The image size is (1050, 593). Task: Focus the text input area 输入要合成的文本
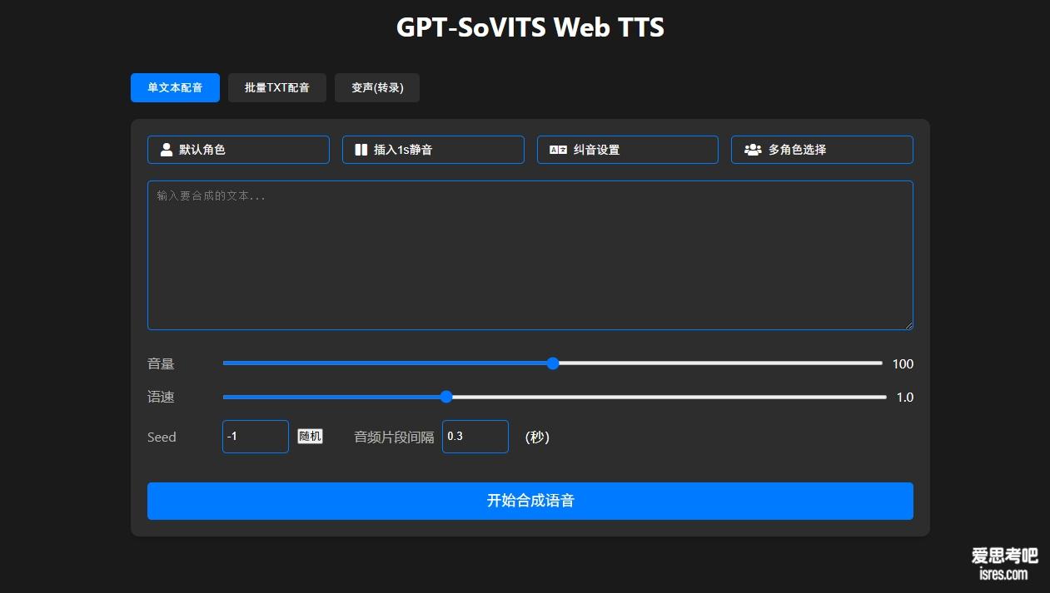pos(530,255)
